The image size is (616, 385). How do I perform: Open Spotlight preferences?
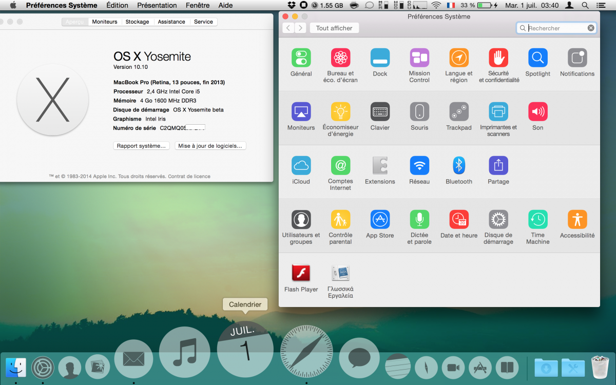tap(538, 58)
